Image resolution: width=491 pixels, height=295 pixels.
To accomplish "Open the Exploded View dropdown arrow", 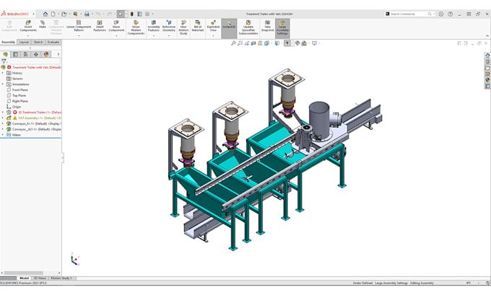I will point(213,35).
